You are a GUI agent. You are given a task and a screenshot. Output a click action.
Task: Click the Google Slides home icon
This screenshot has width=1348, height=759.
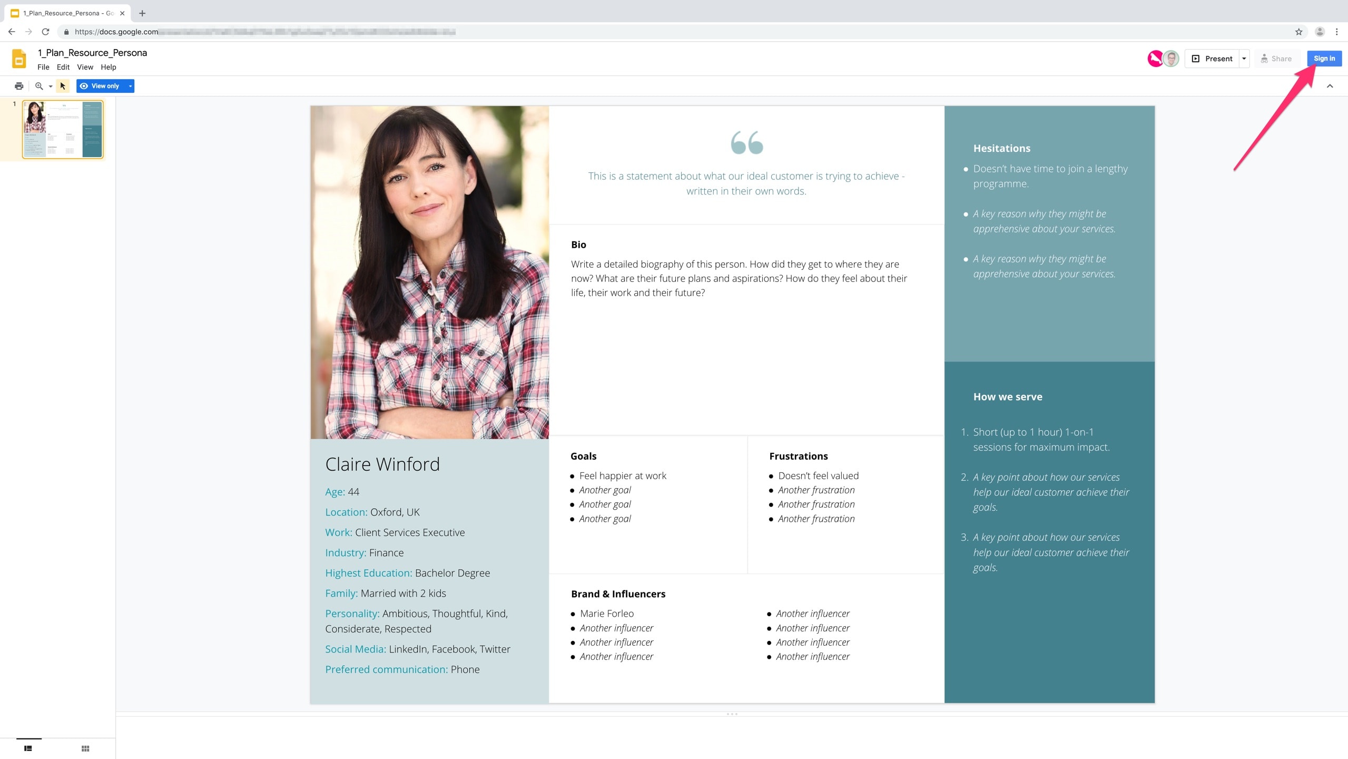(19, 59)
